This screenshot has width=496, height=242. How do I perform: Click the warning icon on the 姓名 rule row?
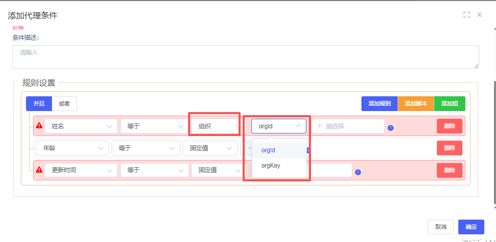[x=39, y=126]
